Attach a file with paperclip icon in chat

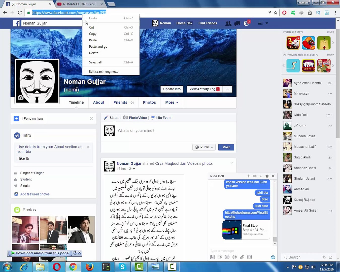coord(242,257)
